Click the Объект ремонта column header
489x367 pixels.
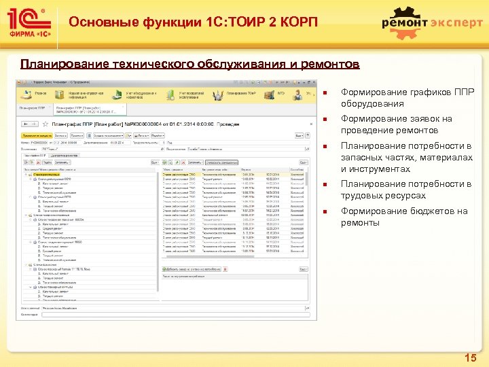[182, 169]
